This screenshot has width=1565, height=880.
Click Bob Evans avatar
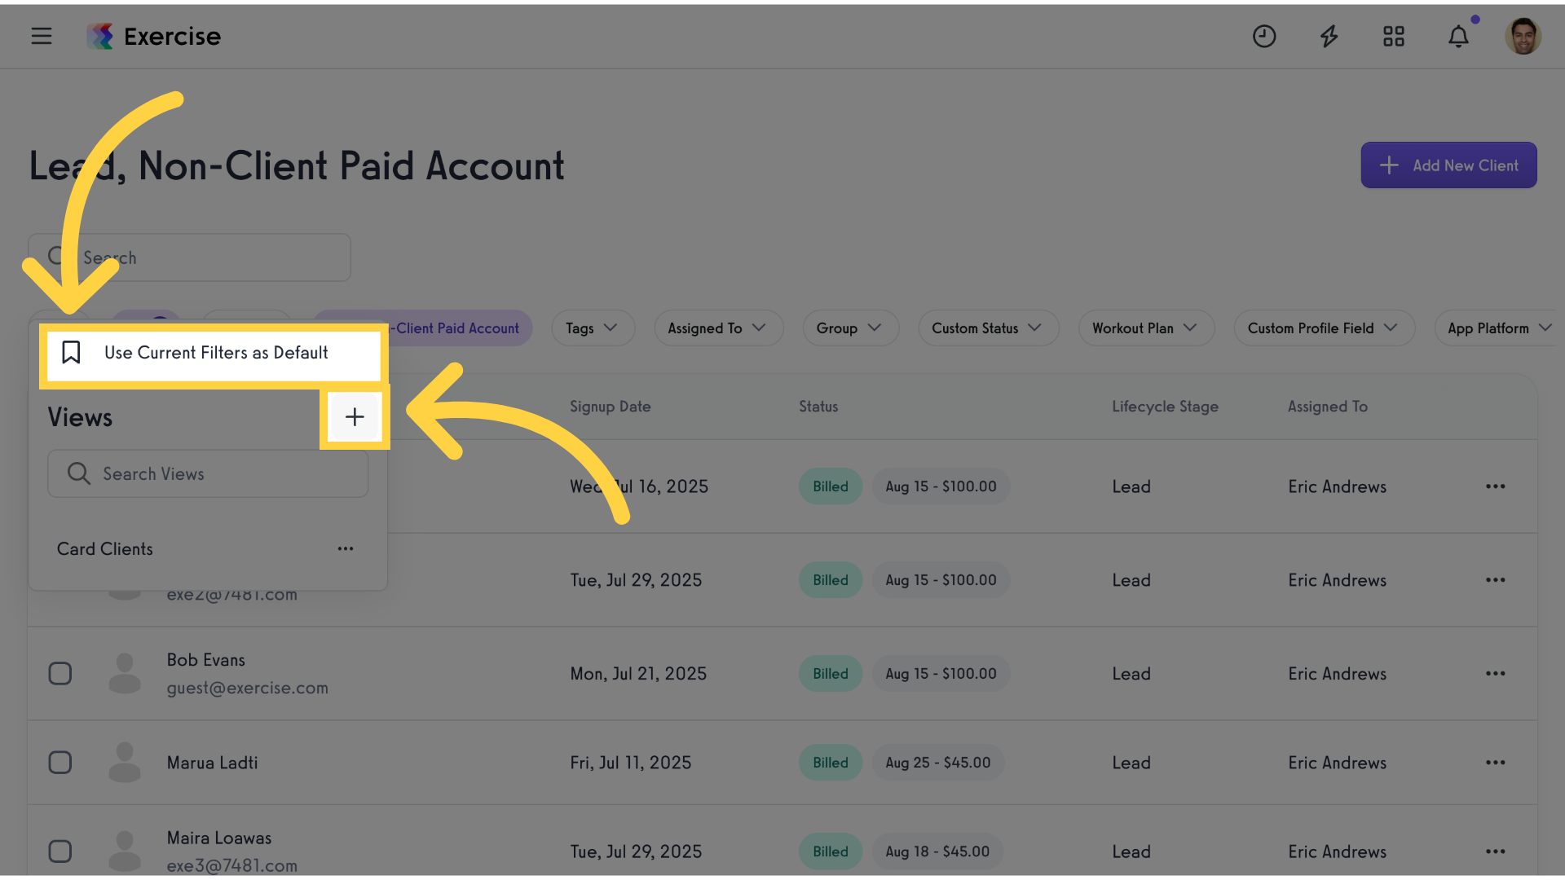tap(125, 674)
